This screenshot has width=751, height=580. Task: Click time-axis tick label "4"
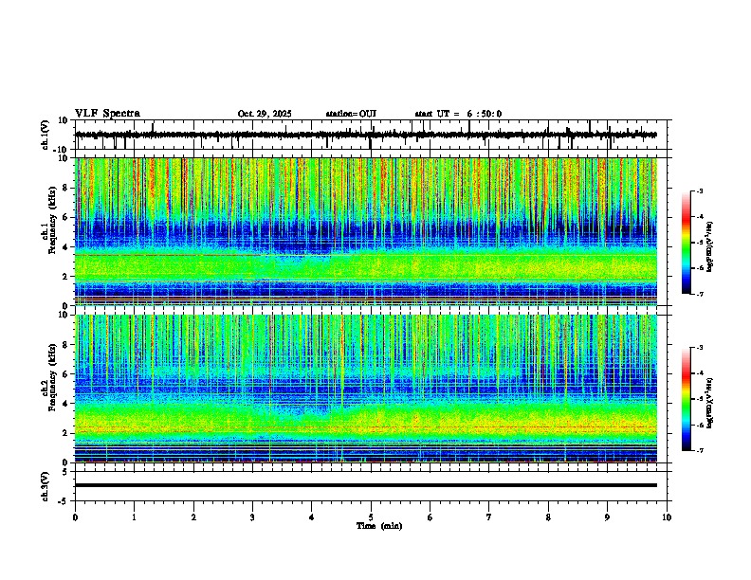[x=312, y=517]
